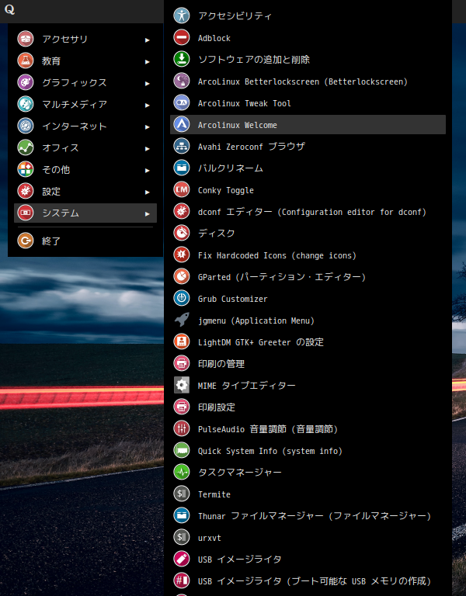The width and height of the screenshot is (466, 596).
Task: Click the ディスク disk utility icon
Action: [182, 233]
